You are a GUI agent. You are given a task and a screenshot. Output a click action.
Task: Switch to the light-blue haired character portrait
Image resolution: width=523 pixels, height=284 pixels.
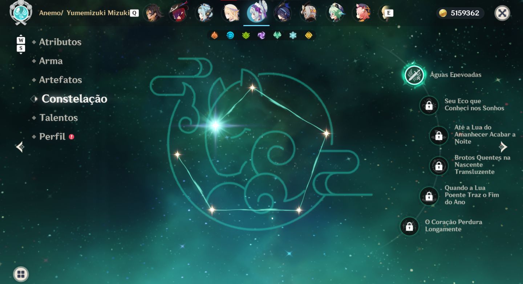pos(204,13)
